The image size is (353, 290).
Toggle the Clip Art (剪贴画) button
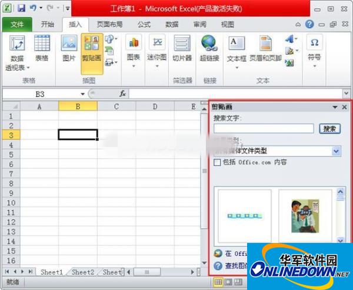[92, 54]
